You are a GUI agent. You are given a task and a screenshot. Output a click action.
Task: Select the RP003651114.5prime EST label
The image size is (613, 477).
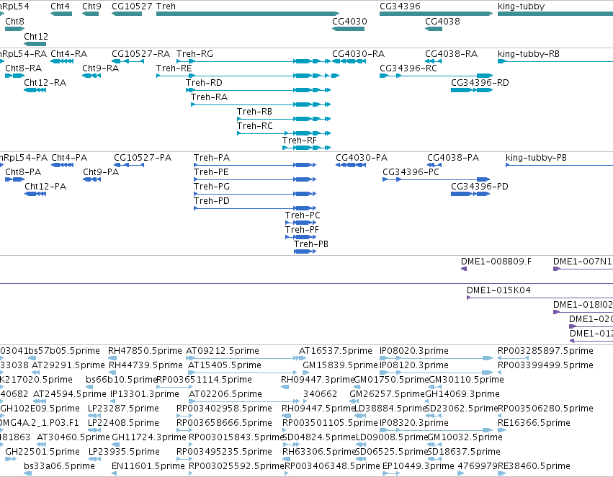pyautogui.click(x=204, y=380)
